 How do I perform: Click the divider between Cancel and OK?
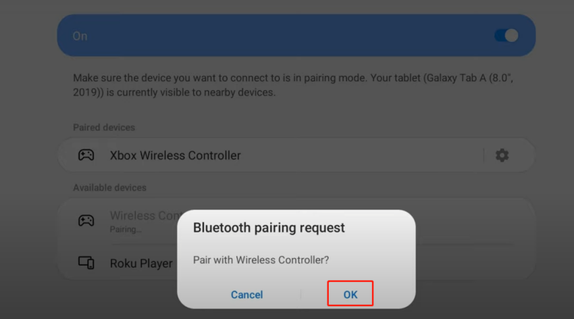[x=301, y=295]
